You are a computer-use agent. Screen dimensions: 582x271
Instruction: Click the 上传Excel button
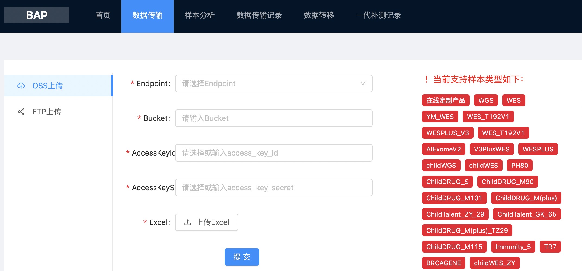[207, 222]
